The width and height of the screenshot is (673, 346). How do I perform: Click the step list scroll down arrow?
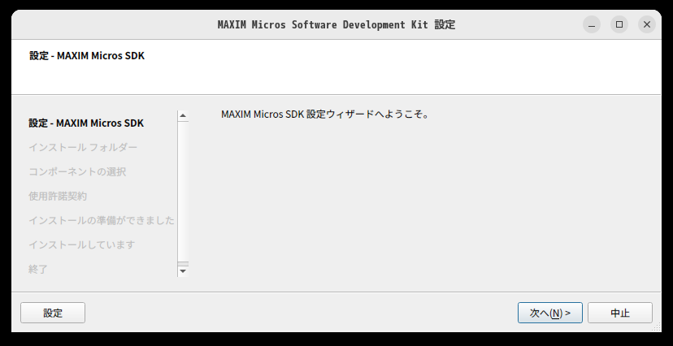[183, 271]
